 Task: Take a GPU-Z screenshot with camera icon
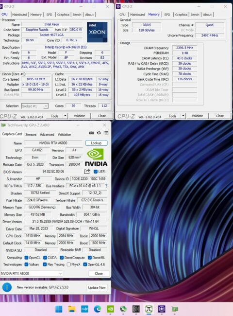click(x=91, y=133)
